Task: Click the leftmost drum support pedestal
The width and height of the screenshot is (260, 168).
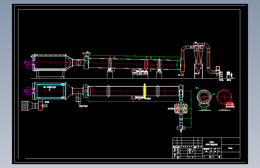Action: pyautogui.click(x=110, y=74)
